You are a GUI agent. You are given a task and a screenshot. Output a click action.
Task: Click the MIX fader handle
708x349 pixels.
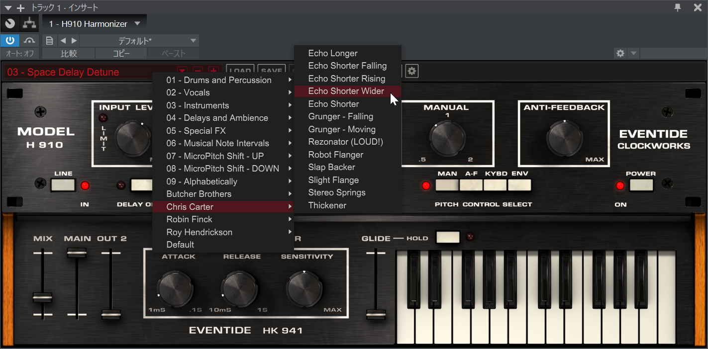pos(43,298)
